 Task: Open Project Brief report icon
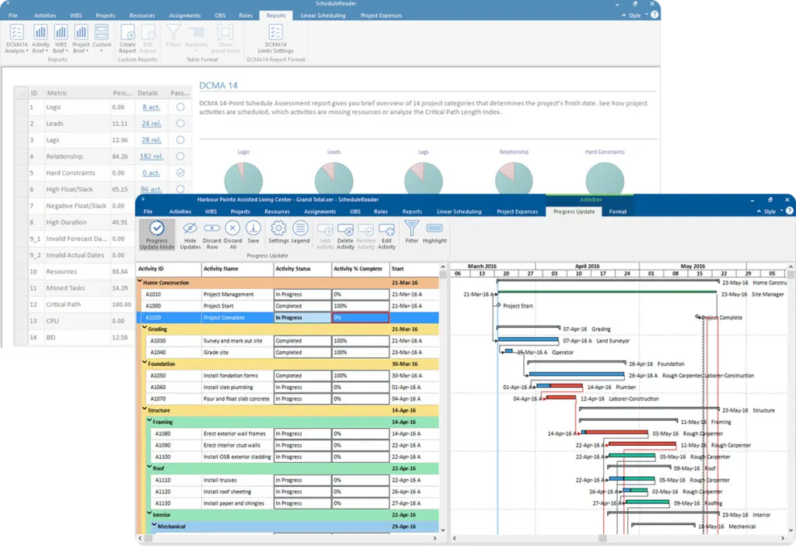click(81, 39)
